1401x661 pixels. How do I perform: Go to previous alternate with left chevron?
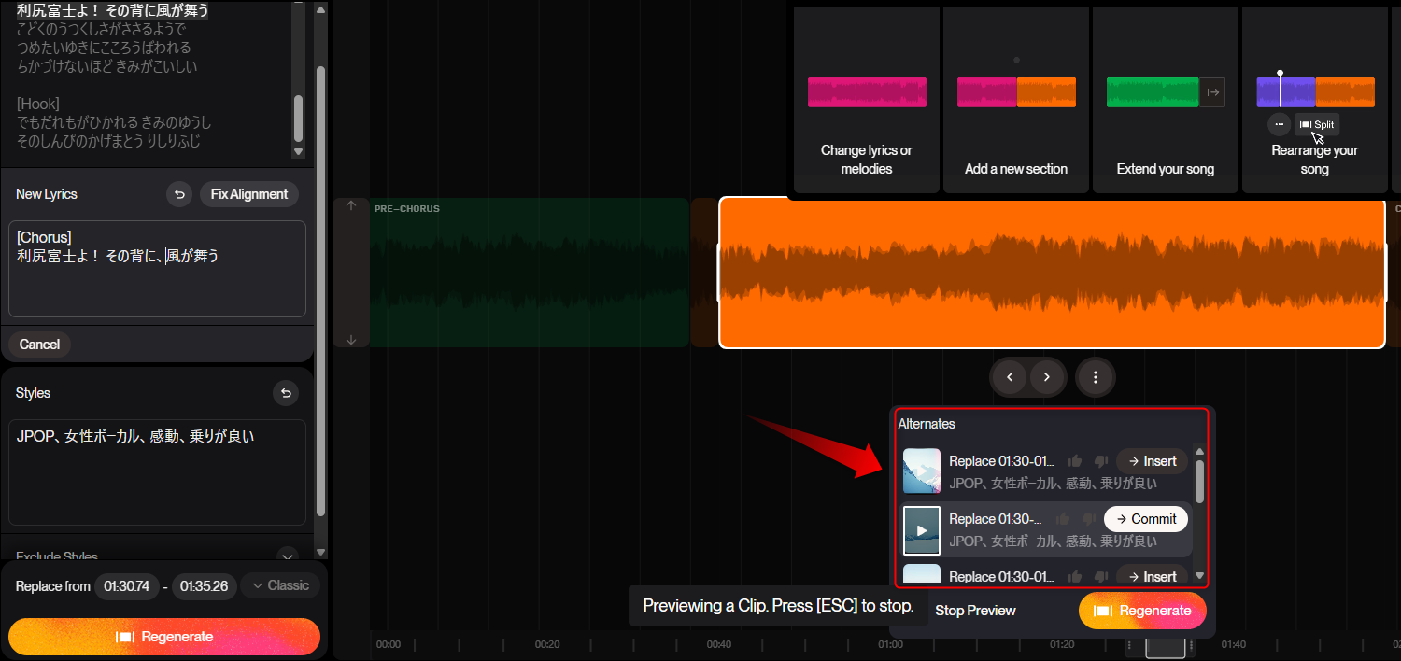[x=1010, y=377]
